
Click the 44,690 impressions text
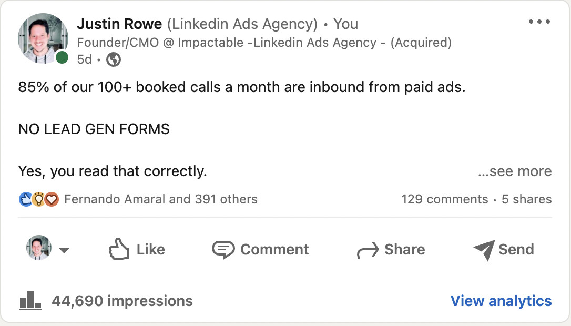(x=123, y=301)
